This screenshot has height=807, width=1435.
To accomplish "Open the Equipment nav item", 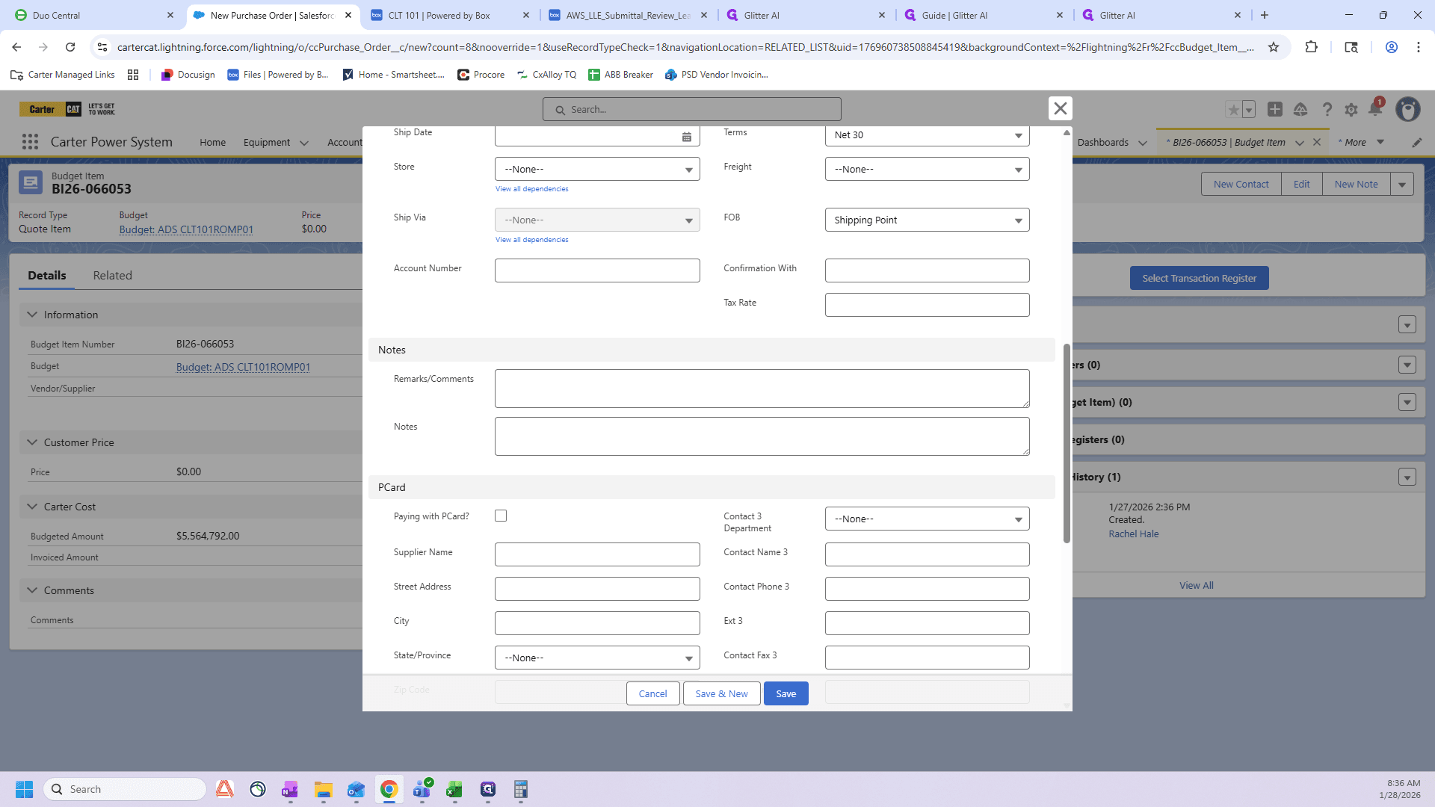I will point(266,142).
